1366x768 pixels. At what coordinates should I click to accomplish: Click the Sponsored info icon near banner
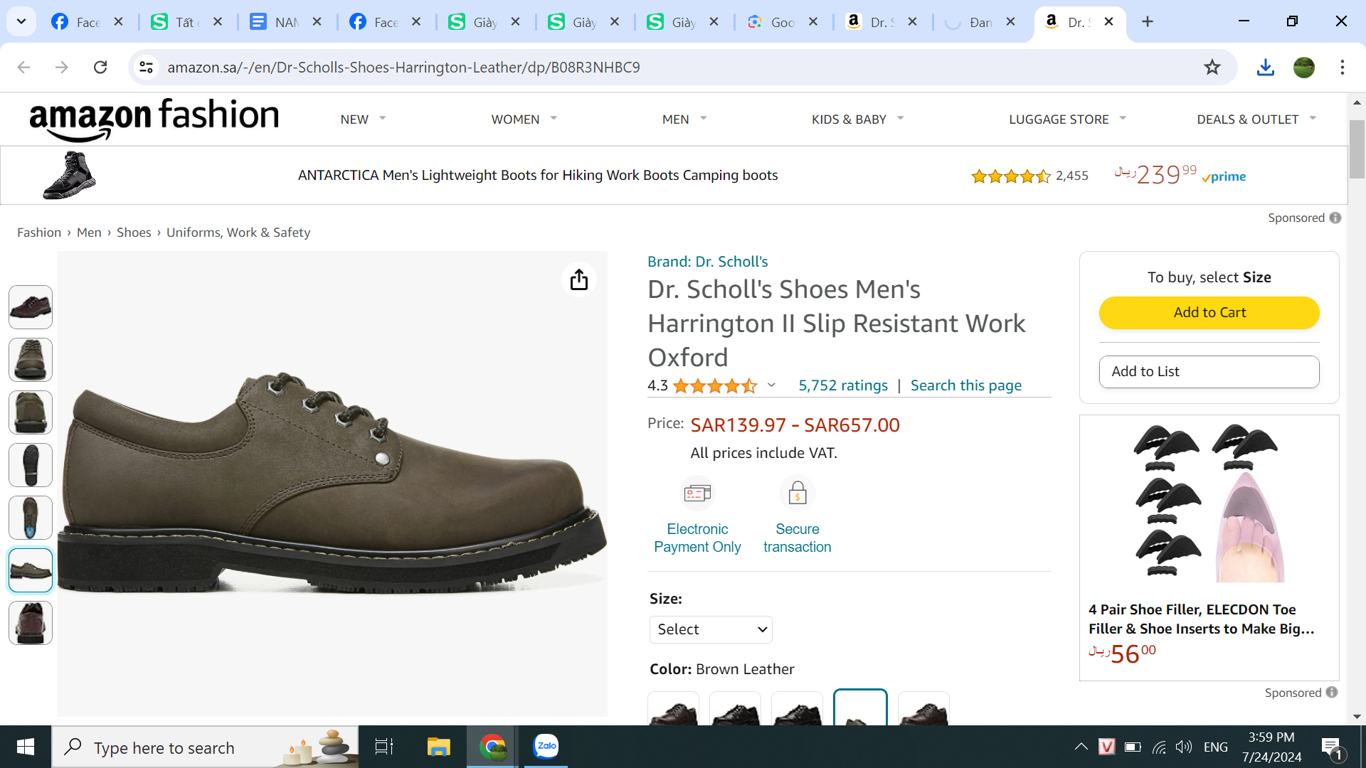click(1335, 218)
